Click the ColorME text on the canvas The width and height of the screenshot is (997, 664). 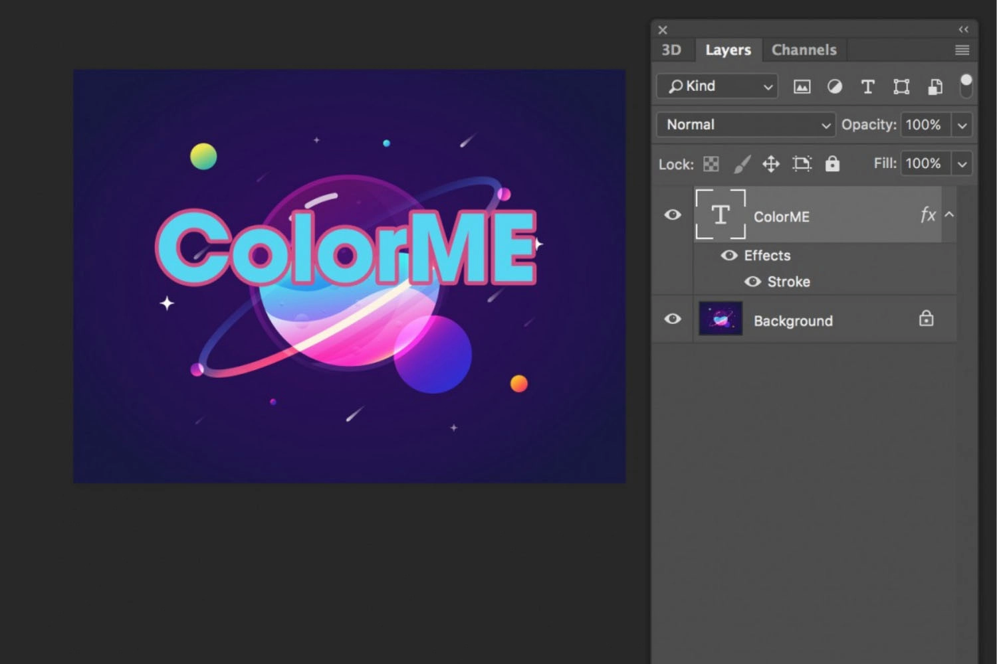(346, 248)
